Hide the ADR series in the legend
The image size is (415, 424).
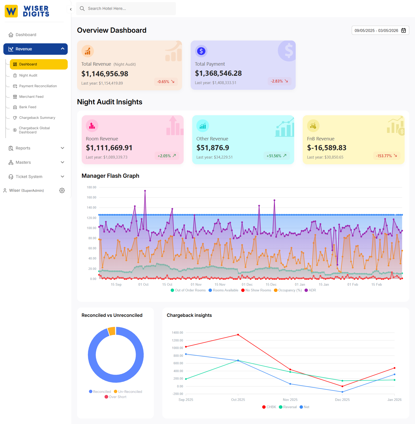pyautogui.click(x=310, y=290)
